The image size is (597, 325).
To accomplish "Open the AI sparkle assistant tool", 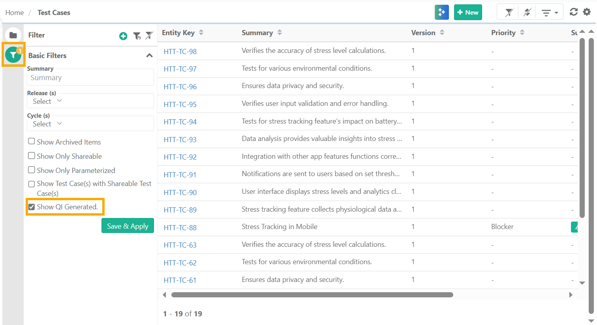I will coord(441,12).
